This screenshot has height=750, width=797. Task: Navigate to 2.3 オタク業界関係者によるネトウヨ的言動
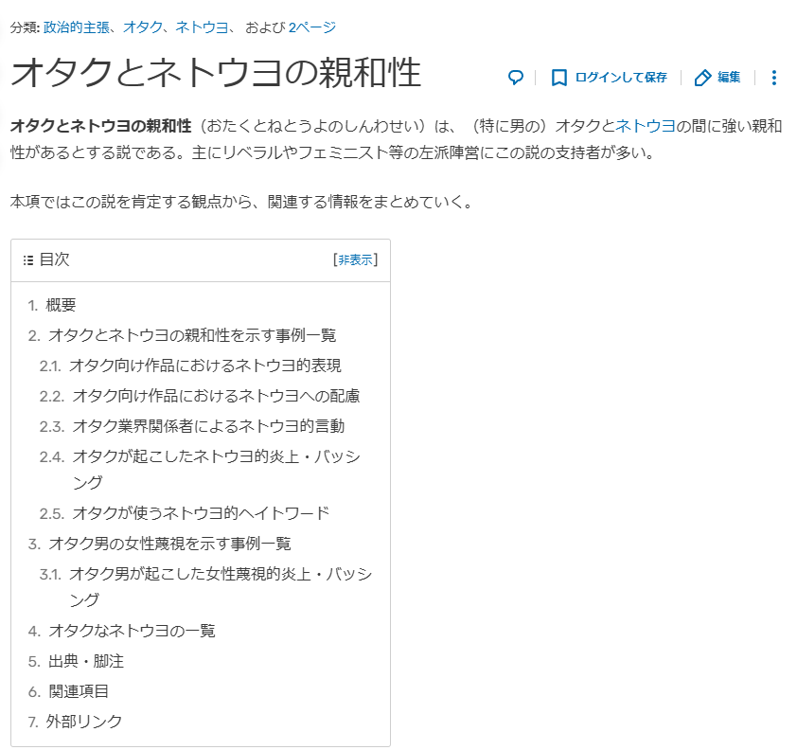tap(208, 426)
